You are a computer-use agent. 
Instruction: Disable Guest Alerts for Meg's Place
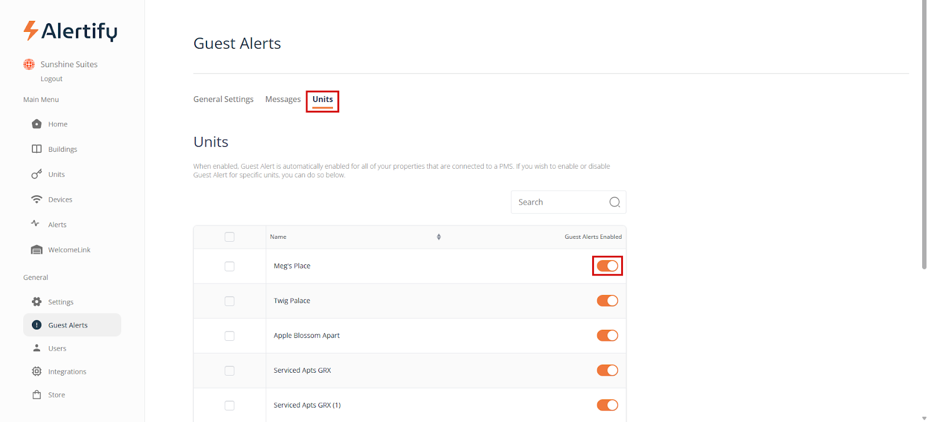click(607, 266)
